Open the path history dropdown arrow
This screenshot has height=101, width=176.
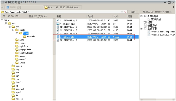tap(125, 12)
